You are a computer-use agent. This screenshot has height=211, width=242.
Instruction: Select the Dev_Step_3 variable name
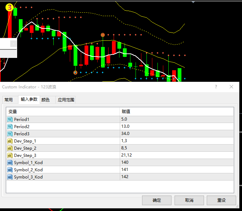coord(25,156)
